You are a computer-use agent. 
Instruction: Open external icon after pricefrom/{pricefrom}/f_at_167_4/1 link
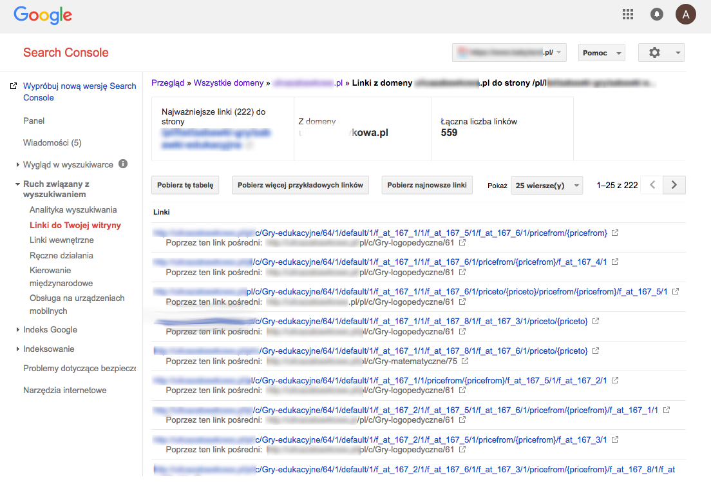pyautogui.click(x=615, y=262)
